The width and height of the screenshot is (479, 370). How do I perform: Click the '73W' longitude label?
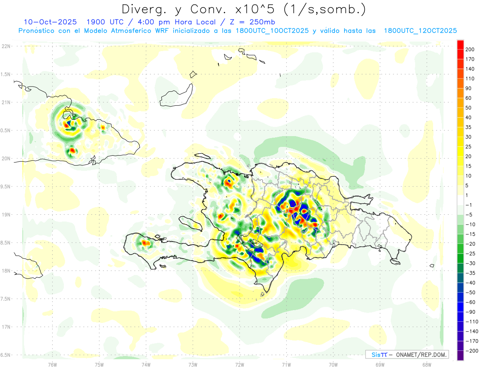193,364
